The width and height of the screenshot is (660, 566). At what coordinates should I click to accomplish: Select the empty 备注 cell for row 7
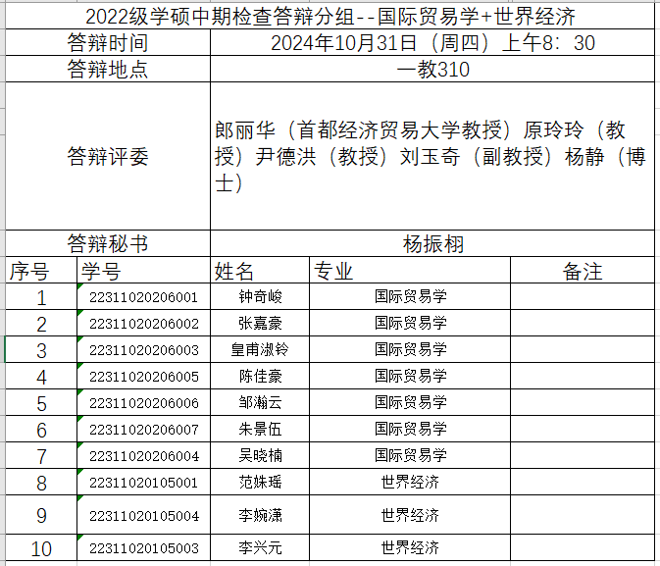pyautogui.click(x=583, y=456)
